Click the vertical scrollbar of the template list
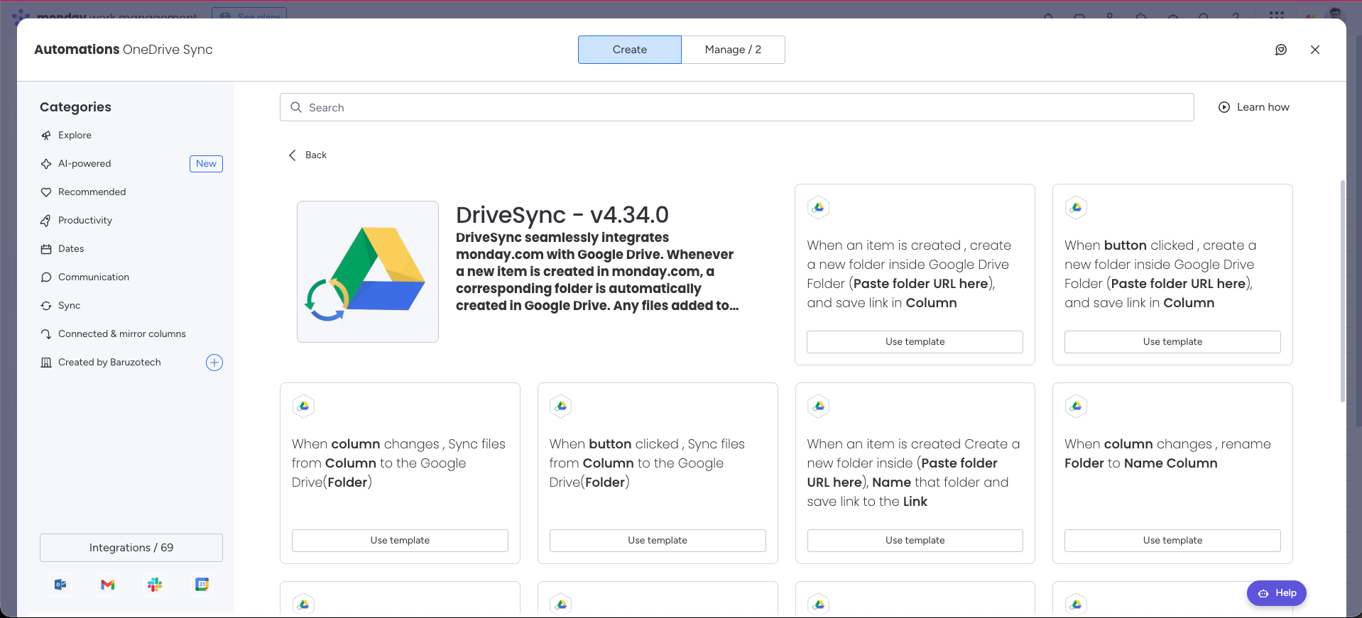Screen dimensions: 1362x618 point(1342,291)
